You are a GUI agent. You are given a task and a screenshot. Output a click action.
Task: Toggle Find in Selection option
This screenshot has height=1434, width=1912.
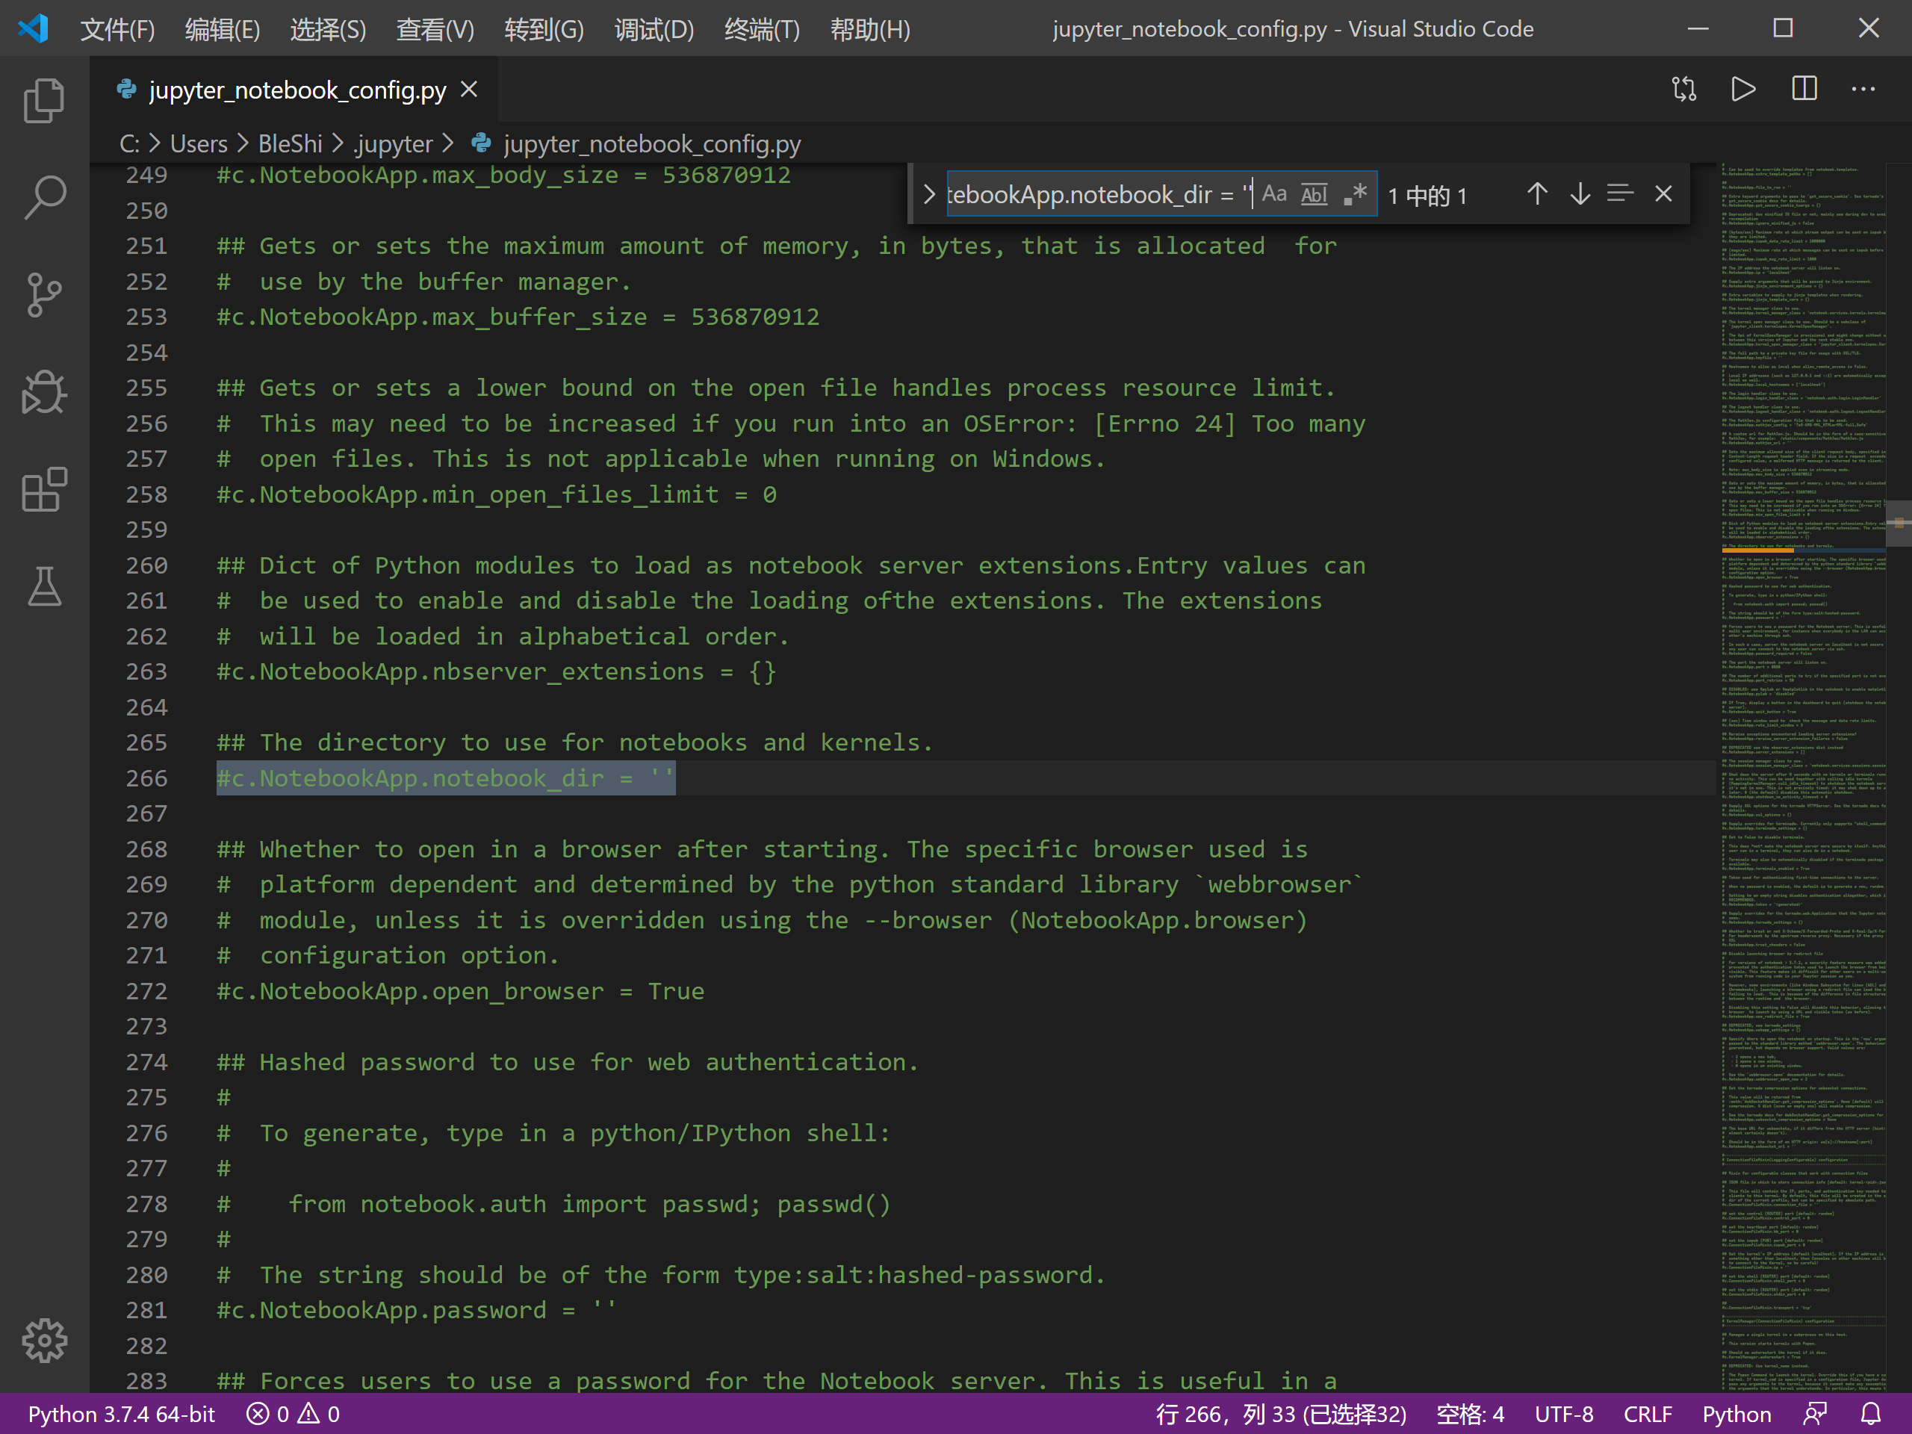[1620, 194]
